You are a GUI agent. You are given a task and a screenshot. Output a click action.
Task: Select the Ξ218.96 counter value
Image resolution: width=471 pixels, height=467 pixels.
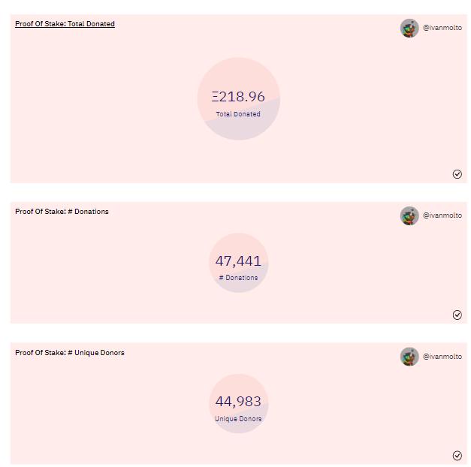[238, 97]
